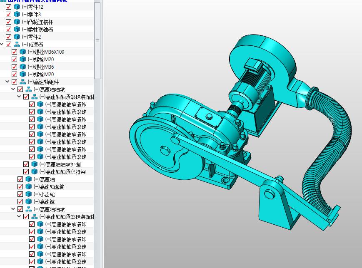Select the 柔性联轴器 label
Viewport: 362px width, 268px height.
point(37,29)
